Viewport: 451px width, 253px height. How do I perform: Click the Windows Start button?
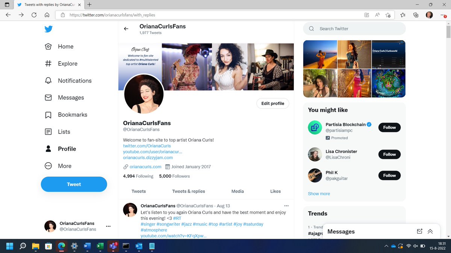(9, 246)
